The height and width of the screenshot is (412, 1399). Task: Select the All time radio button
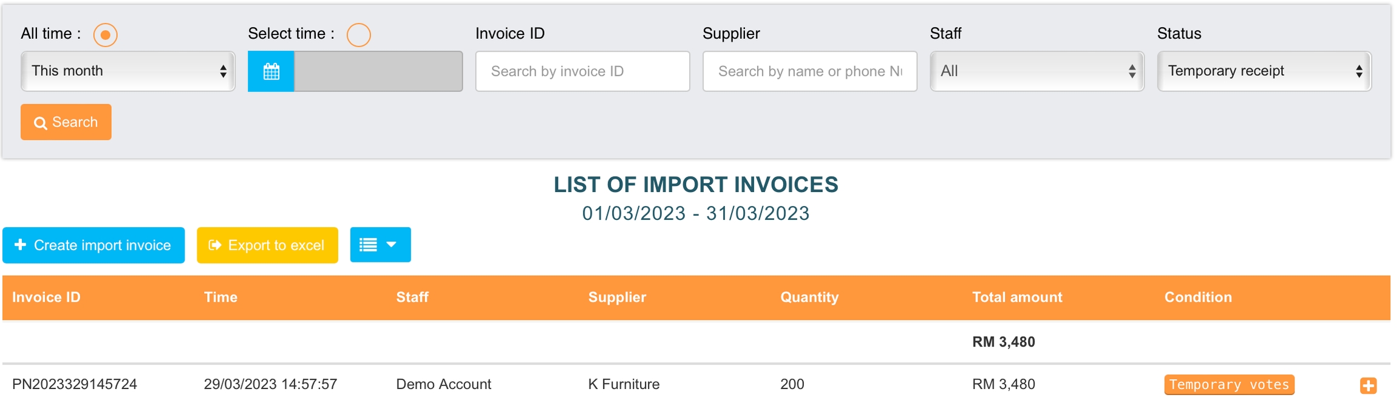coord(105,35)
